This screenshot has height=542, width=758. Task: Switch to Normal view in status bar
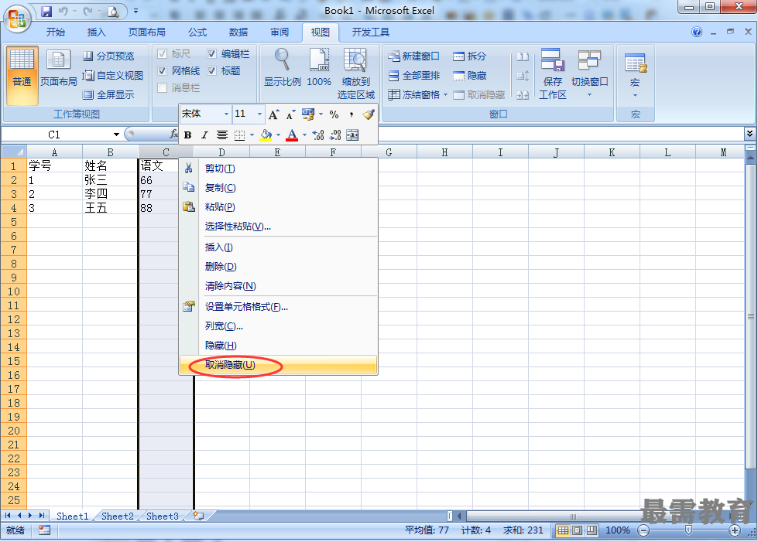point(563,530)
